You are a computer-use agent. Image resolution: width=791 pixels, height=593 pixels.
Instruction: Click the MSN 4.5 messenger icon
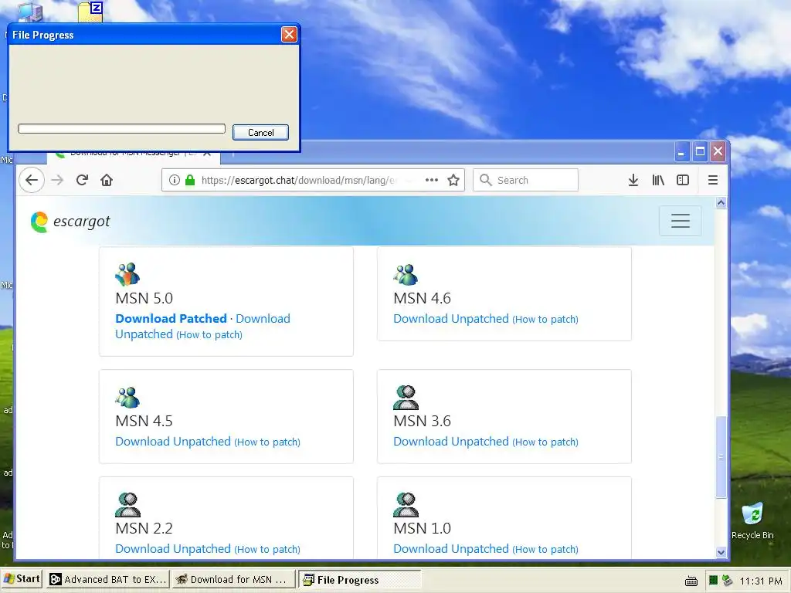pyautogui.click(x=127, y=398)
